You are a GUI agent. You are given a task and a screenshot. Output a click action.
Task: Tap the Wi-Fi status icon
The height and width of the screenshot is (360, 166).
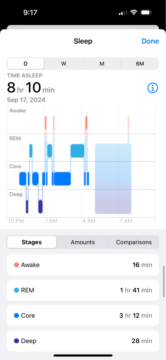tap(134, 12)
